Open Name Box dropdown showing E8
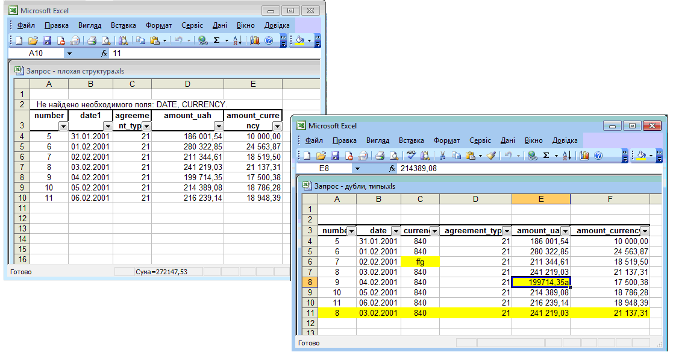This screenshot has width=673, height=355. tap(357, 169)
